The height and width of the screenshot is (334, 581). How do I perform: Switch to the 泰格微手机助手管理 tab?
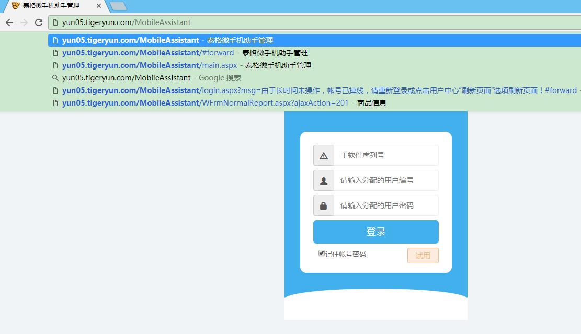click(x=52, y=6)
